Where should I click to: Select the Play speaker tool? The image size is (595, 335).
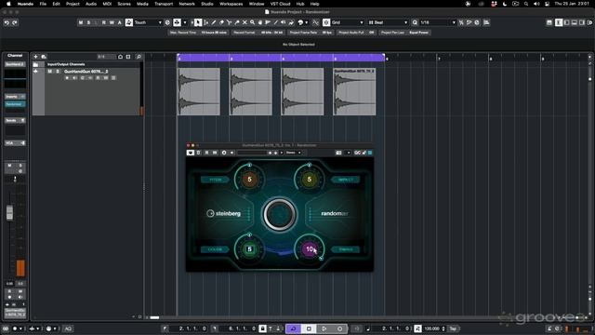[x=284, y=22]
